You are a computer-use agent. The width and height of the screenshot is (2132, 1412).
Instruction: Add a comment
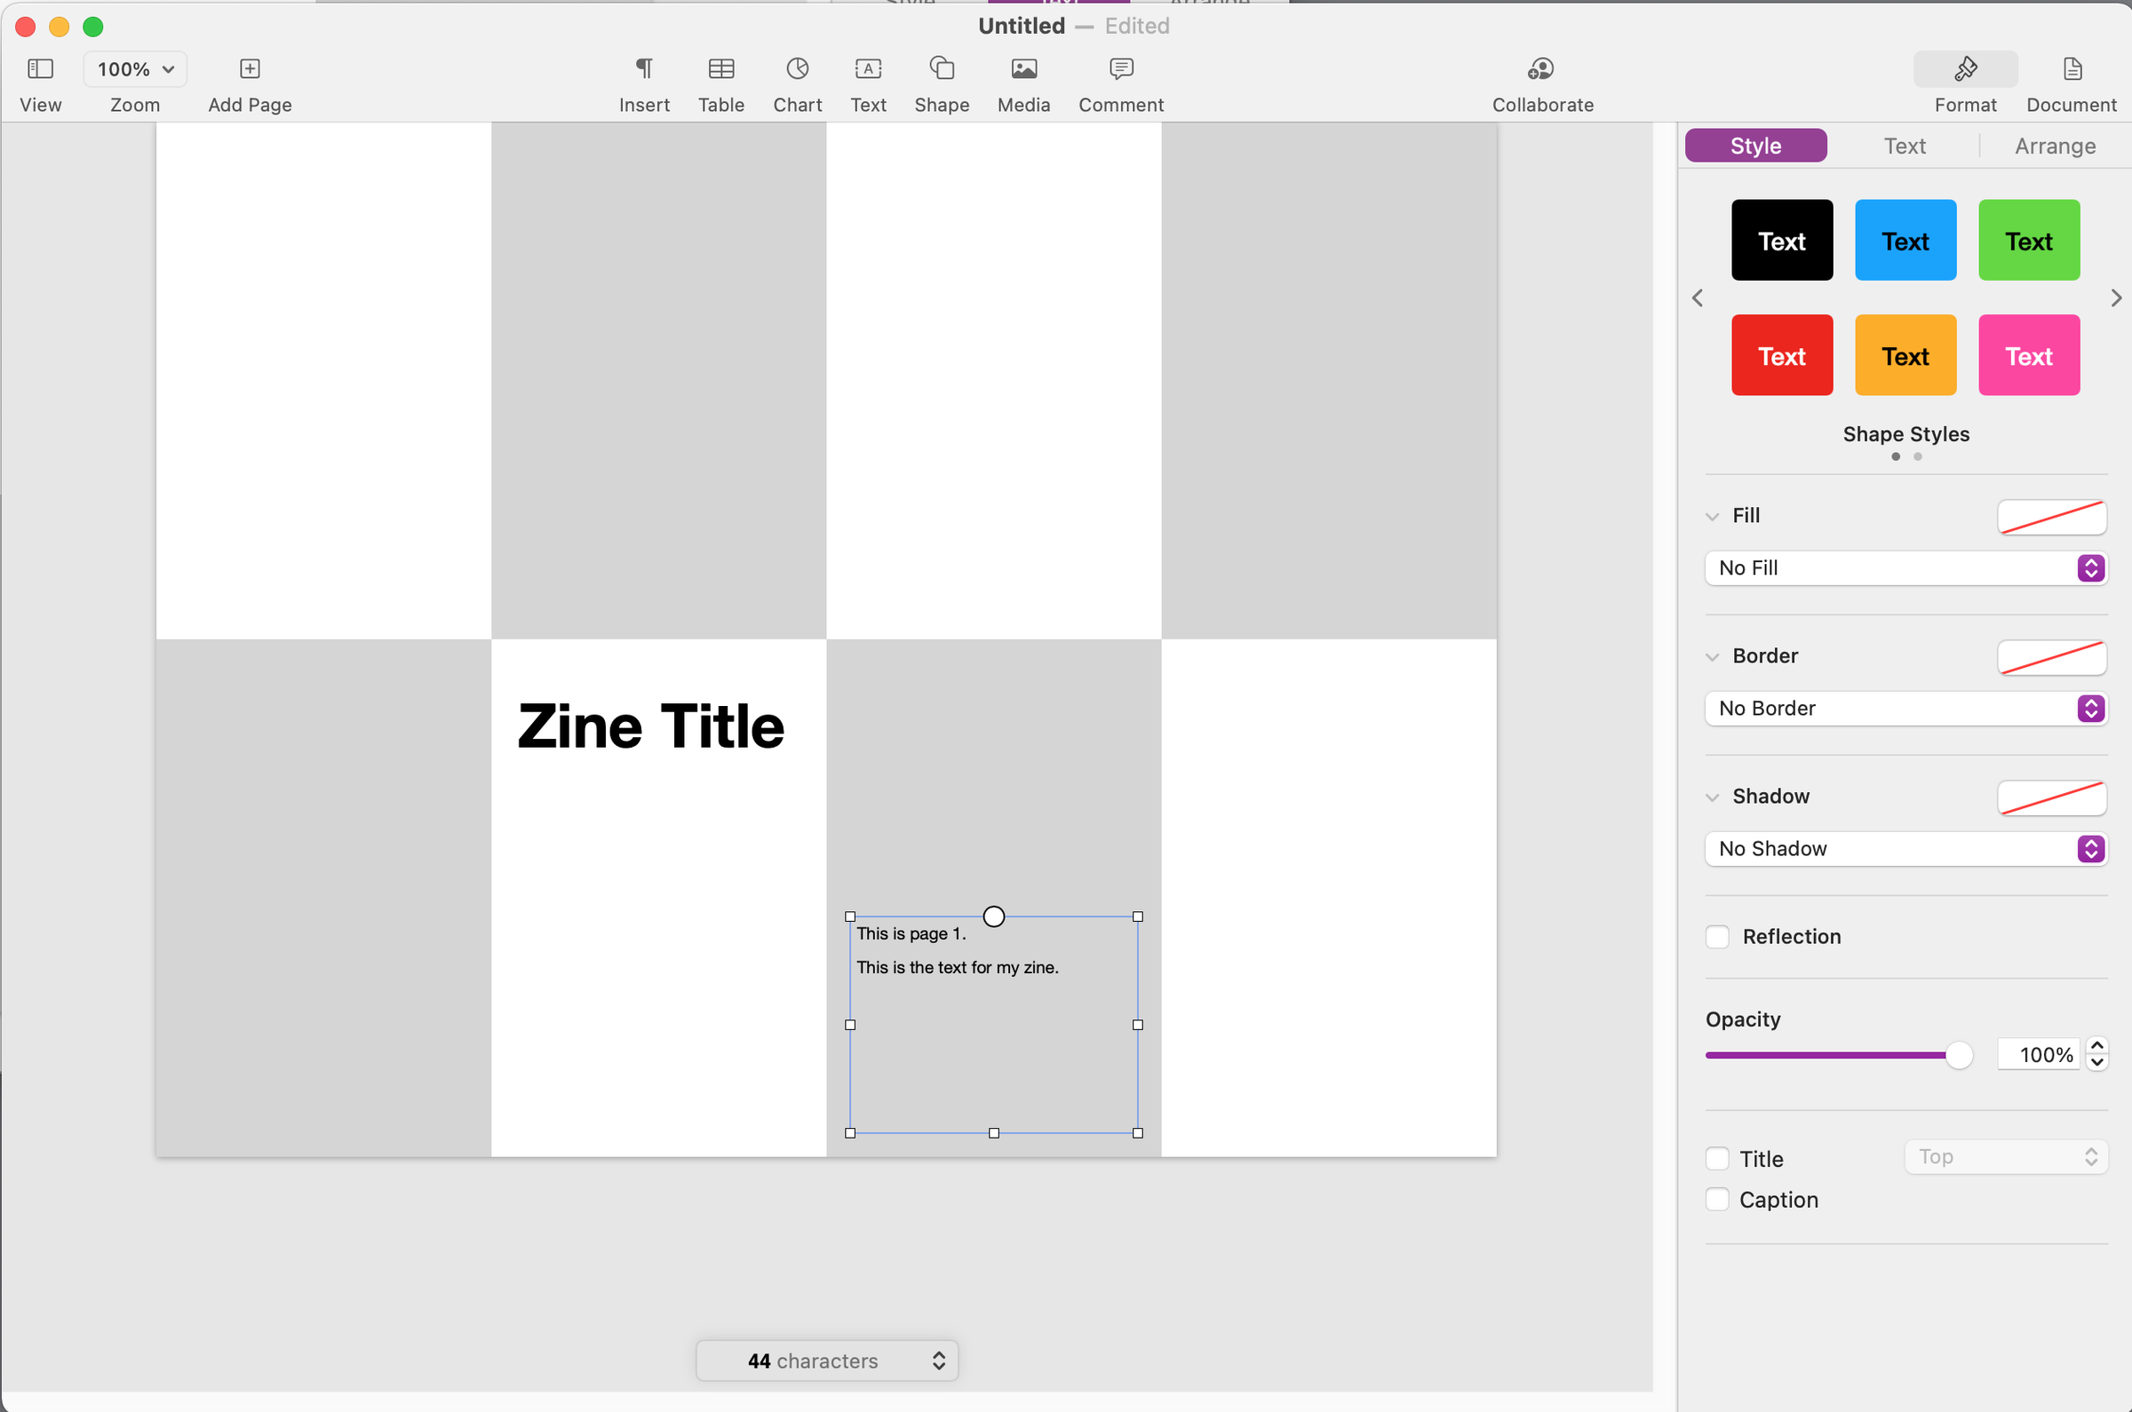[1119, 81]
